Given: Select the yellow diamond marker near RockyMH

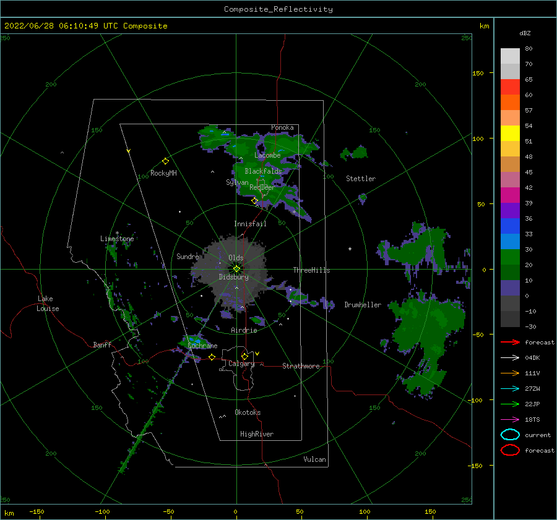Looking at the screenshot, I should pos(165,161).
